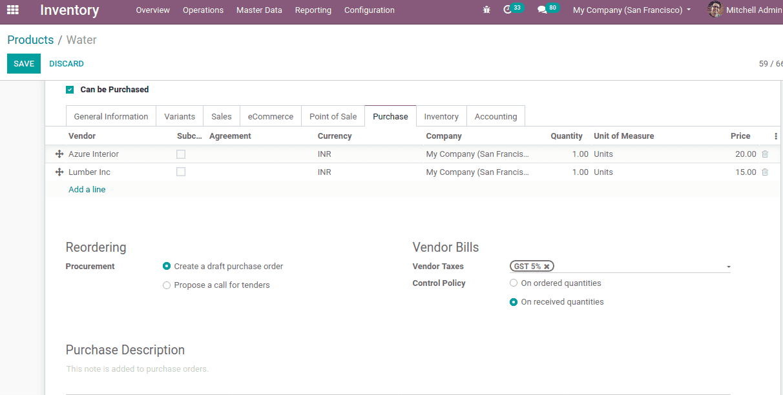Sort by the Company column header
Screen dimensions: 783x395
pyautogui.click(x=444, y=136)
